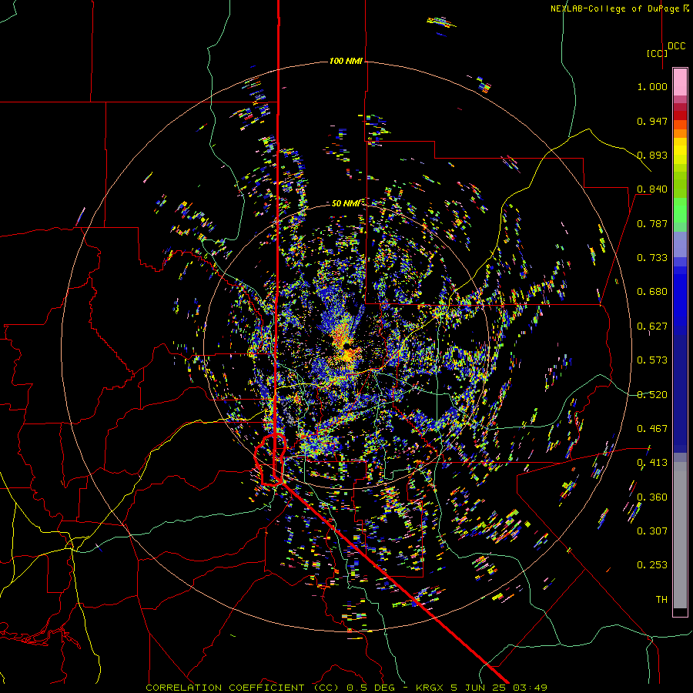Click the red warning polygon southwest of the radar
This screenshot has height=693, width=693.
tap(270, 460)
